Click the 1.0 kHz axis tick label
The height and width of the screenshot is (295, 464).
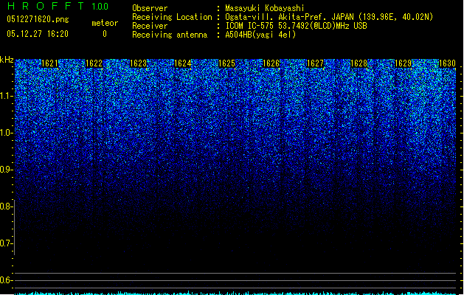coord(6,133)
